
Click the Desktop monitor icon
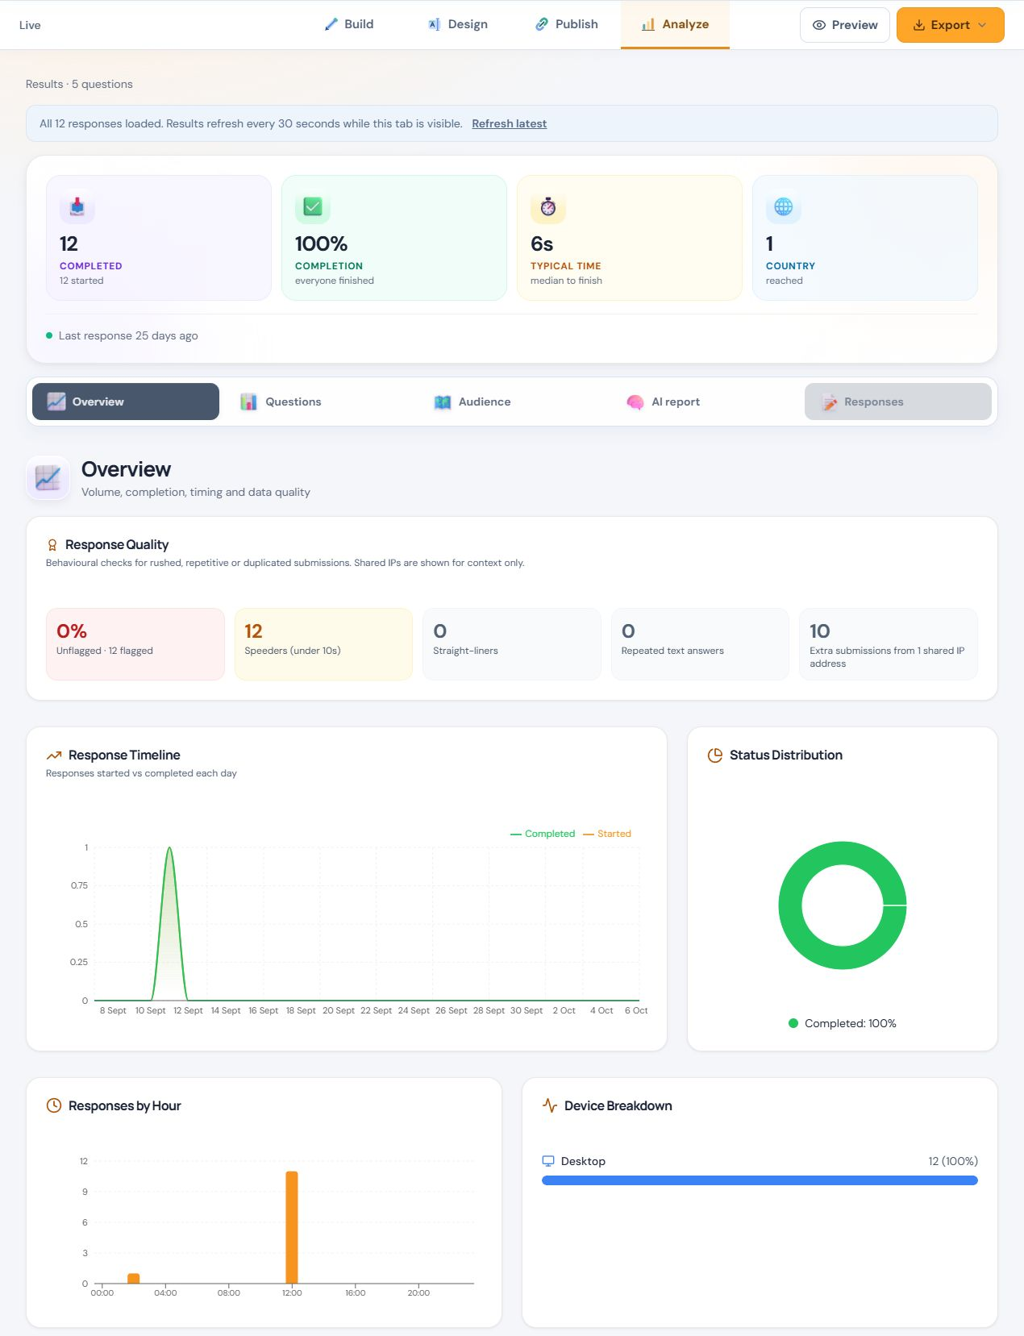coord(548,1161)
